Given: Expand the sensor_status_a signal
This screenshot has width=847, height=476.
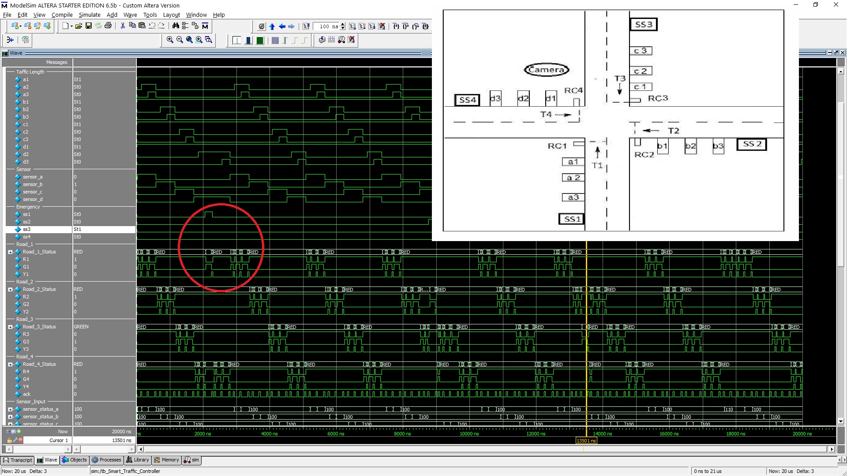Looking at the screenshot, I should click(x=10, y=409).
